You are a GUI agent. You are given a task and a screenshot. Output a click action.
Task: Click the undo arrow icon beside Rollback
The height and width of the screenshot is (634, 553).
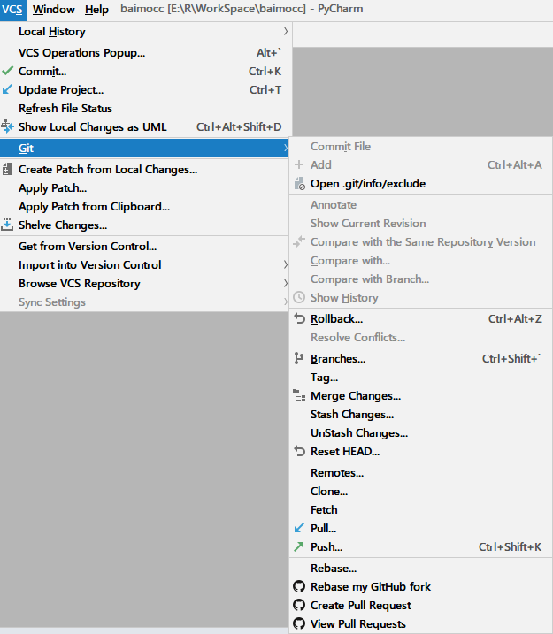pyautogui.click(x=299, y=318)
